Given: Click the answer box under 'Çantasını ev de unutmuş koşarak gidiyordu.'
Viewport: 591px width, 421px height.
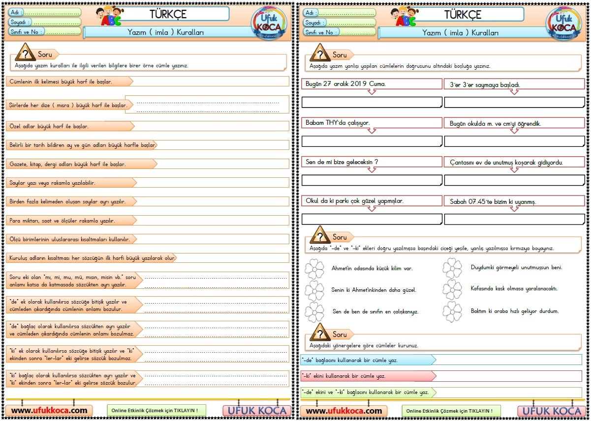Looking at the screenshot, I should 515,180.
